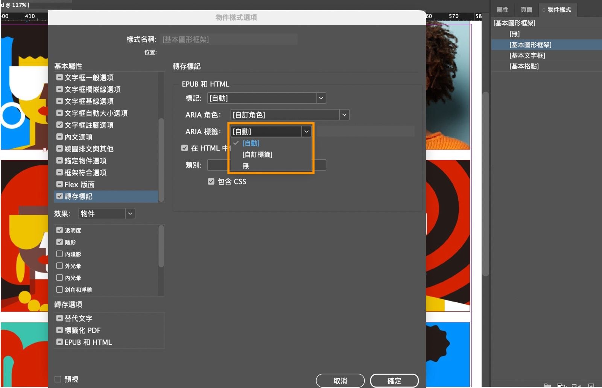Image resolution: width=602 pixels, height=388 pixels.
Task: Enable the 內光暈 effect checkbox
Action: tap(59, 278)
